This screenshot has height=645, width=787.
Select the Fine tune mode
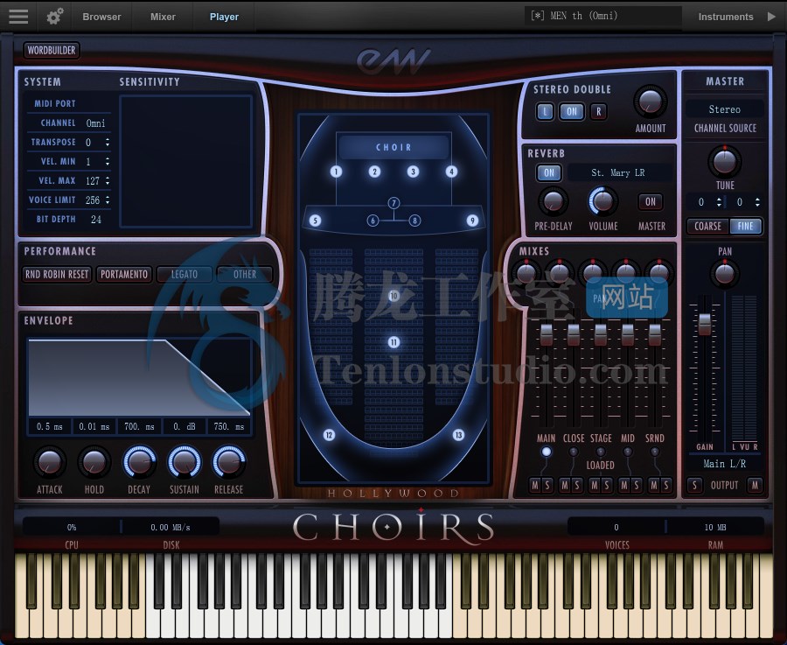click(x=745, y=227)
